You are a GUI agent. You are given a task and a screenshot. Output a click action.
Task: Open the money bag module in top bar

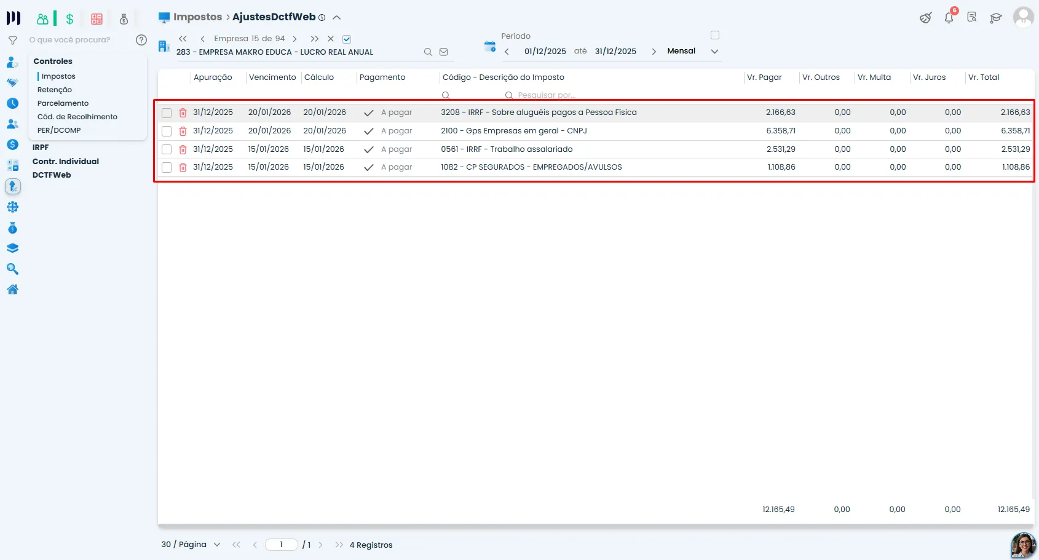click(124, 19)
